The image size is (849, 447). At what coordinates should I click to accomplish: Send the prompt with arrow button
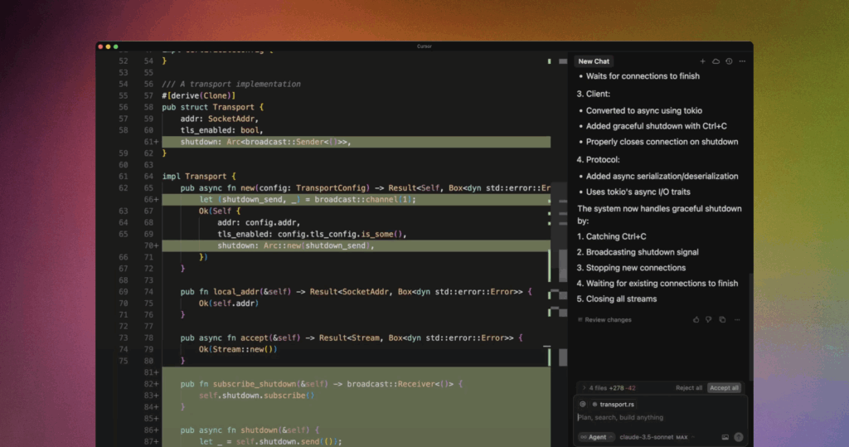click(739, 437)
